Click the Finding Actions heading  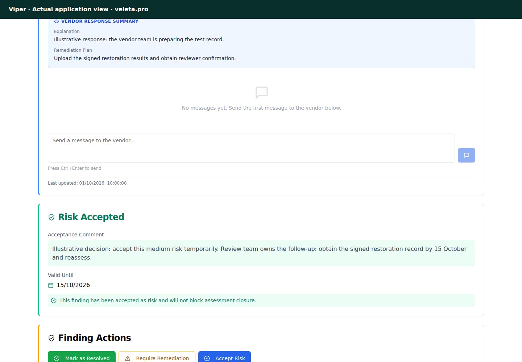pyautogui.click(x=95, y=338)
